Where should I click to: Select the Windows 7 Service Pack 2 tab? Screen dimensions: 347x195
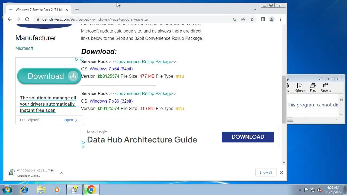39,10
